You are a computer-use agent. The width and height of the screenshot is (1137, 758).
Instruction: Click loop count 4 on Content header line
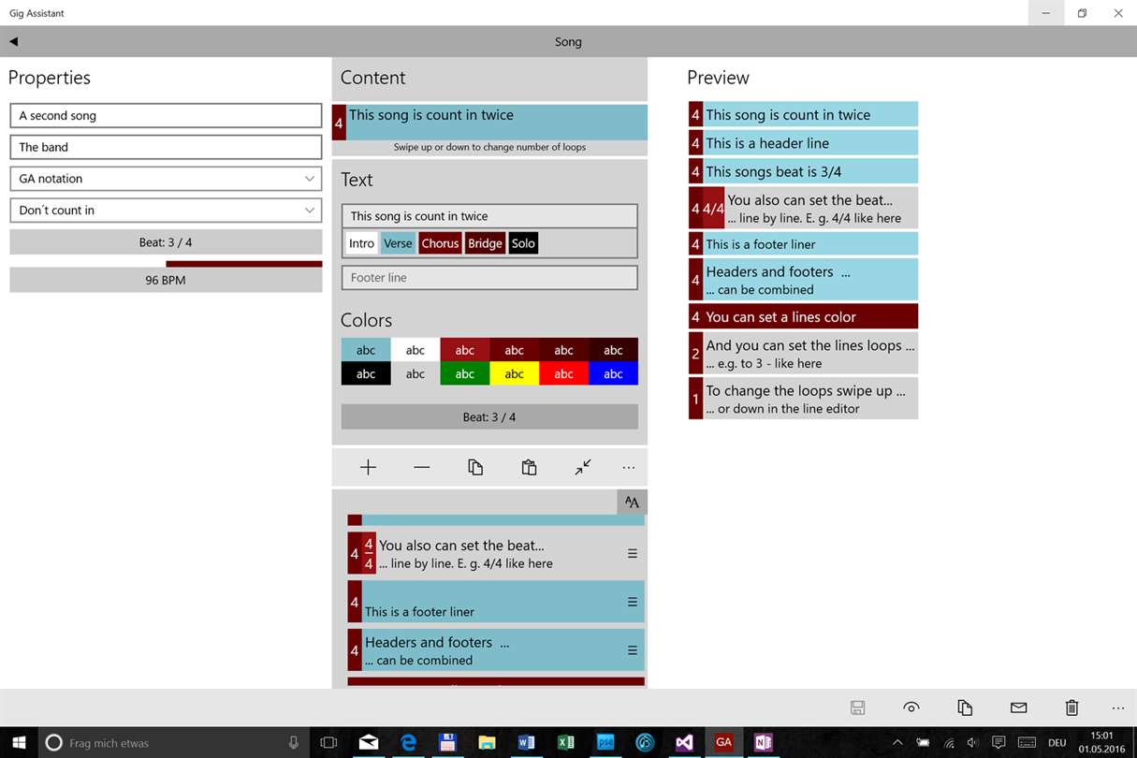[x=339, y=123]
